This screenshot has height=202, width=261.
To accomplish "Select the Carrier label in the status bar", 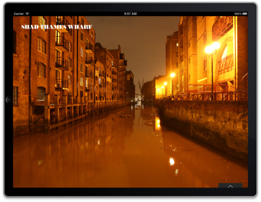I will click(x=19, y=14).
